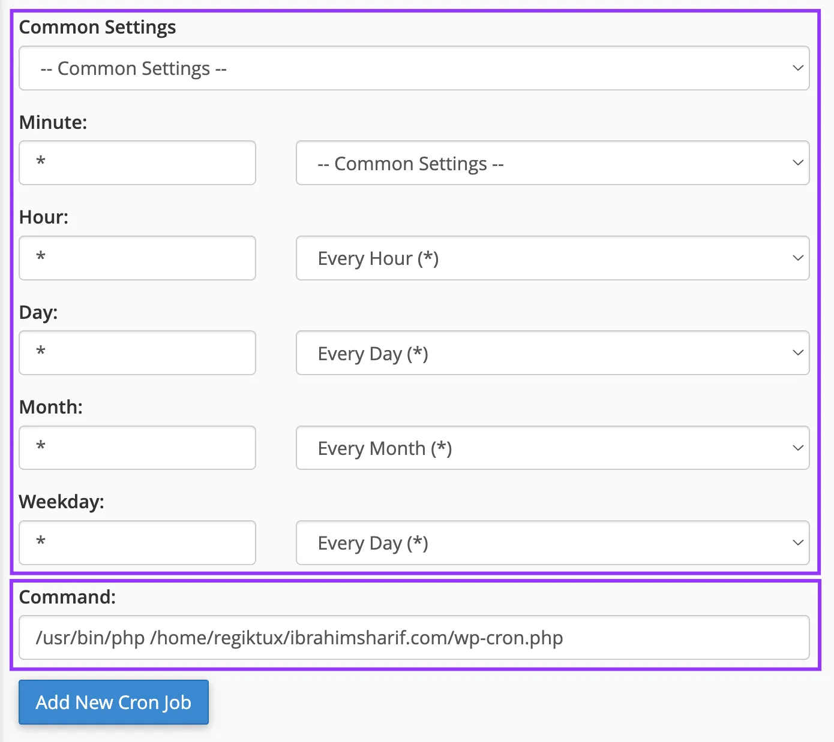Click the Weekday: label
The image size is (834, 742).
click(x=62, y=502)
